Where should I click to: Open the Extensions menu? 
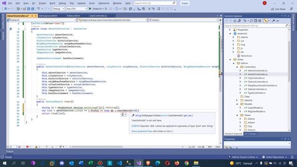(104, 3)
